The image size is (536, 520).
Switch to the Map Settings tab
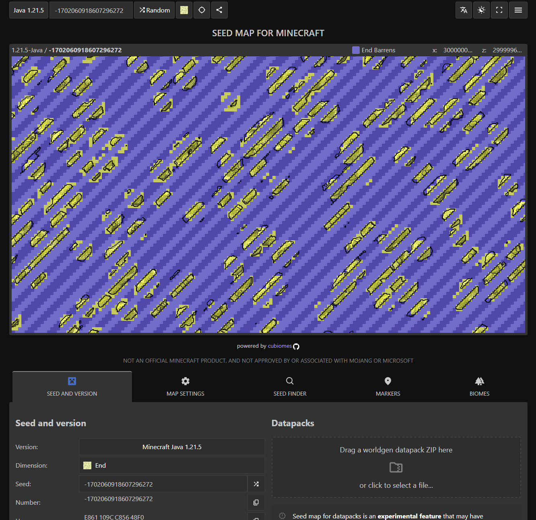tap(185, 387)
